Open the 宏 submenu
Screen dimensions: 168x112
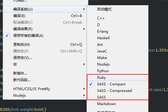point(45,64)
